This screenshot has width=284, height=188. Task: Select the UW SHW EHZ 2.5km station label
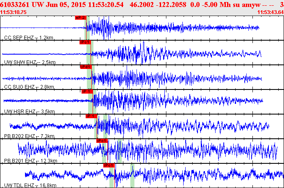click(30, 62)
